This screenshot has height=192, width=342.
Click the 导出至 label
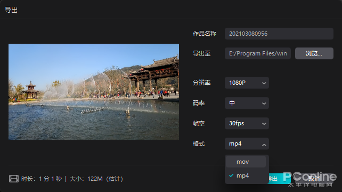(x=201, y=53)
